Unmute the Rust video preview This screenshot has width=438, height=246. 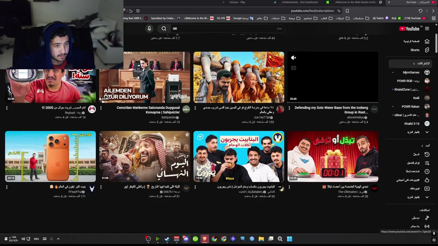294,58
